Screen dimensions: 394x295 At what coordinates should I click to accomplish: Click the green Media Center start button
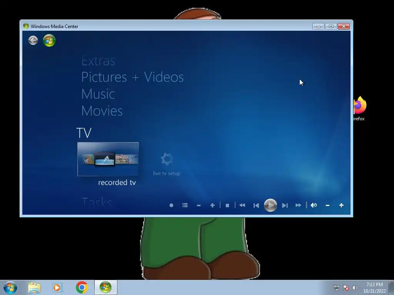pyautogui.click(x=49, y=40)
